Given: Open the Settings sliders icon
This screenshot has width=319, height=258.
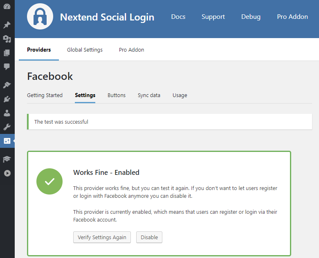Looking at the screenshot, I should coord(7,141).
